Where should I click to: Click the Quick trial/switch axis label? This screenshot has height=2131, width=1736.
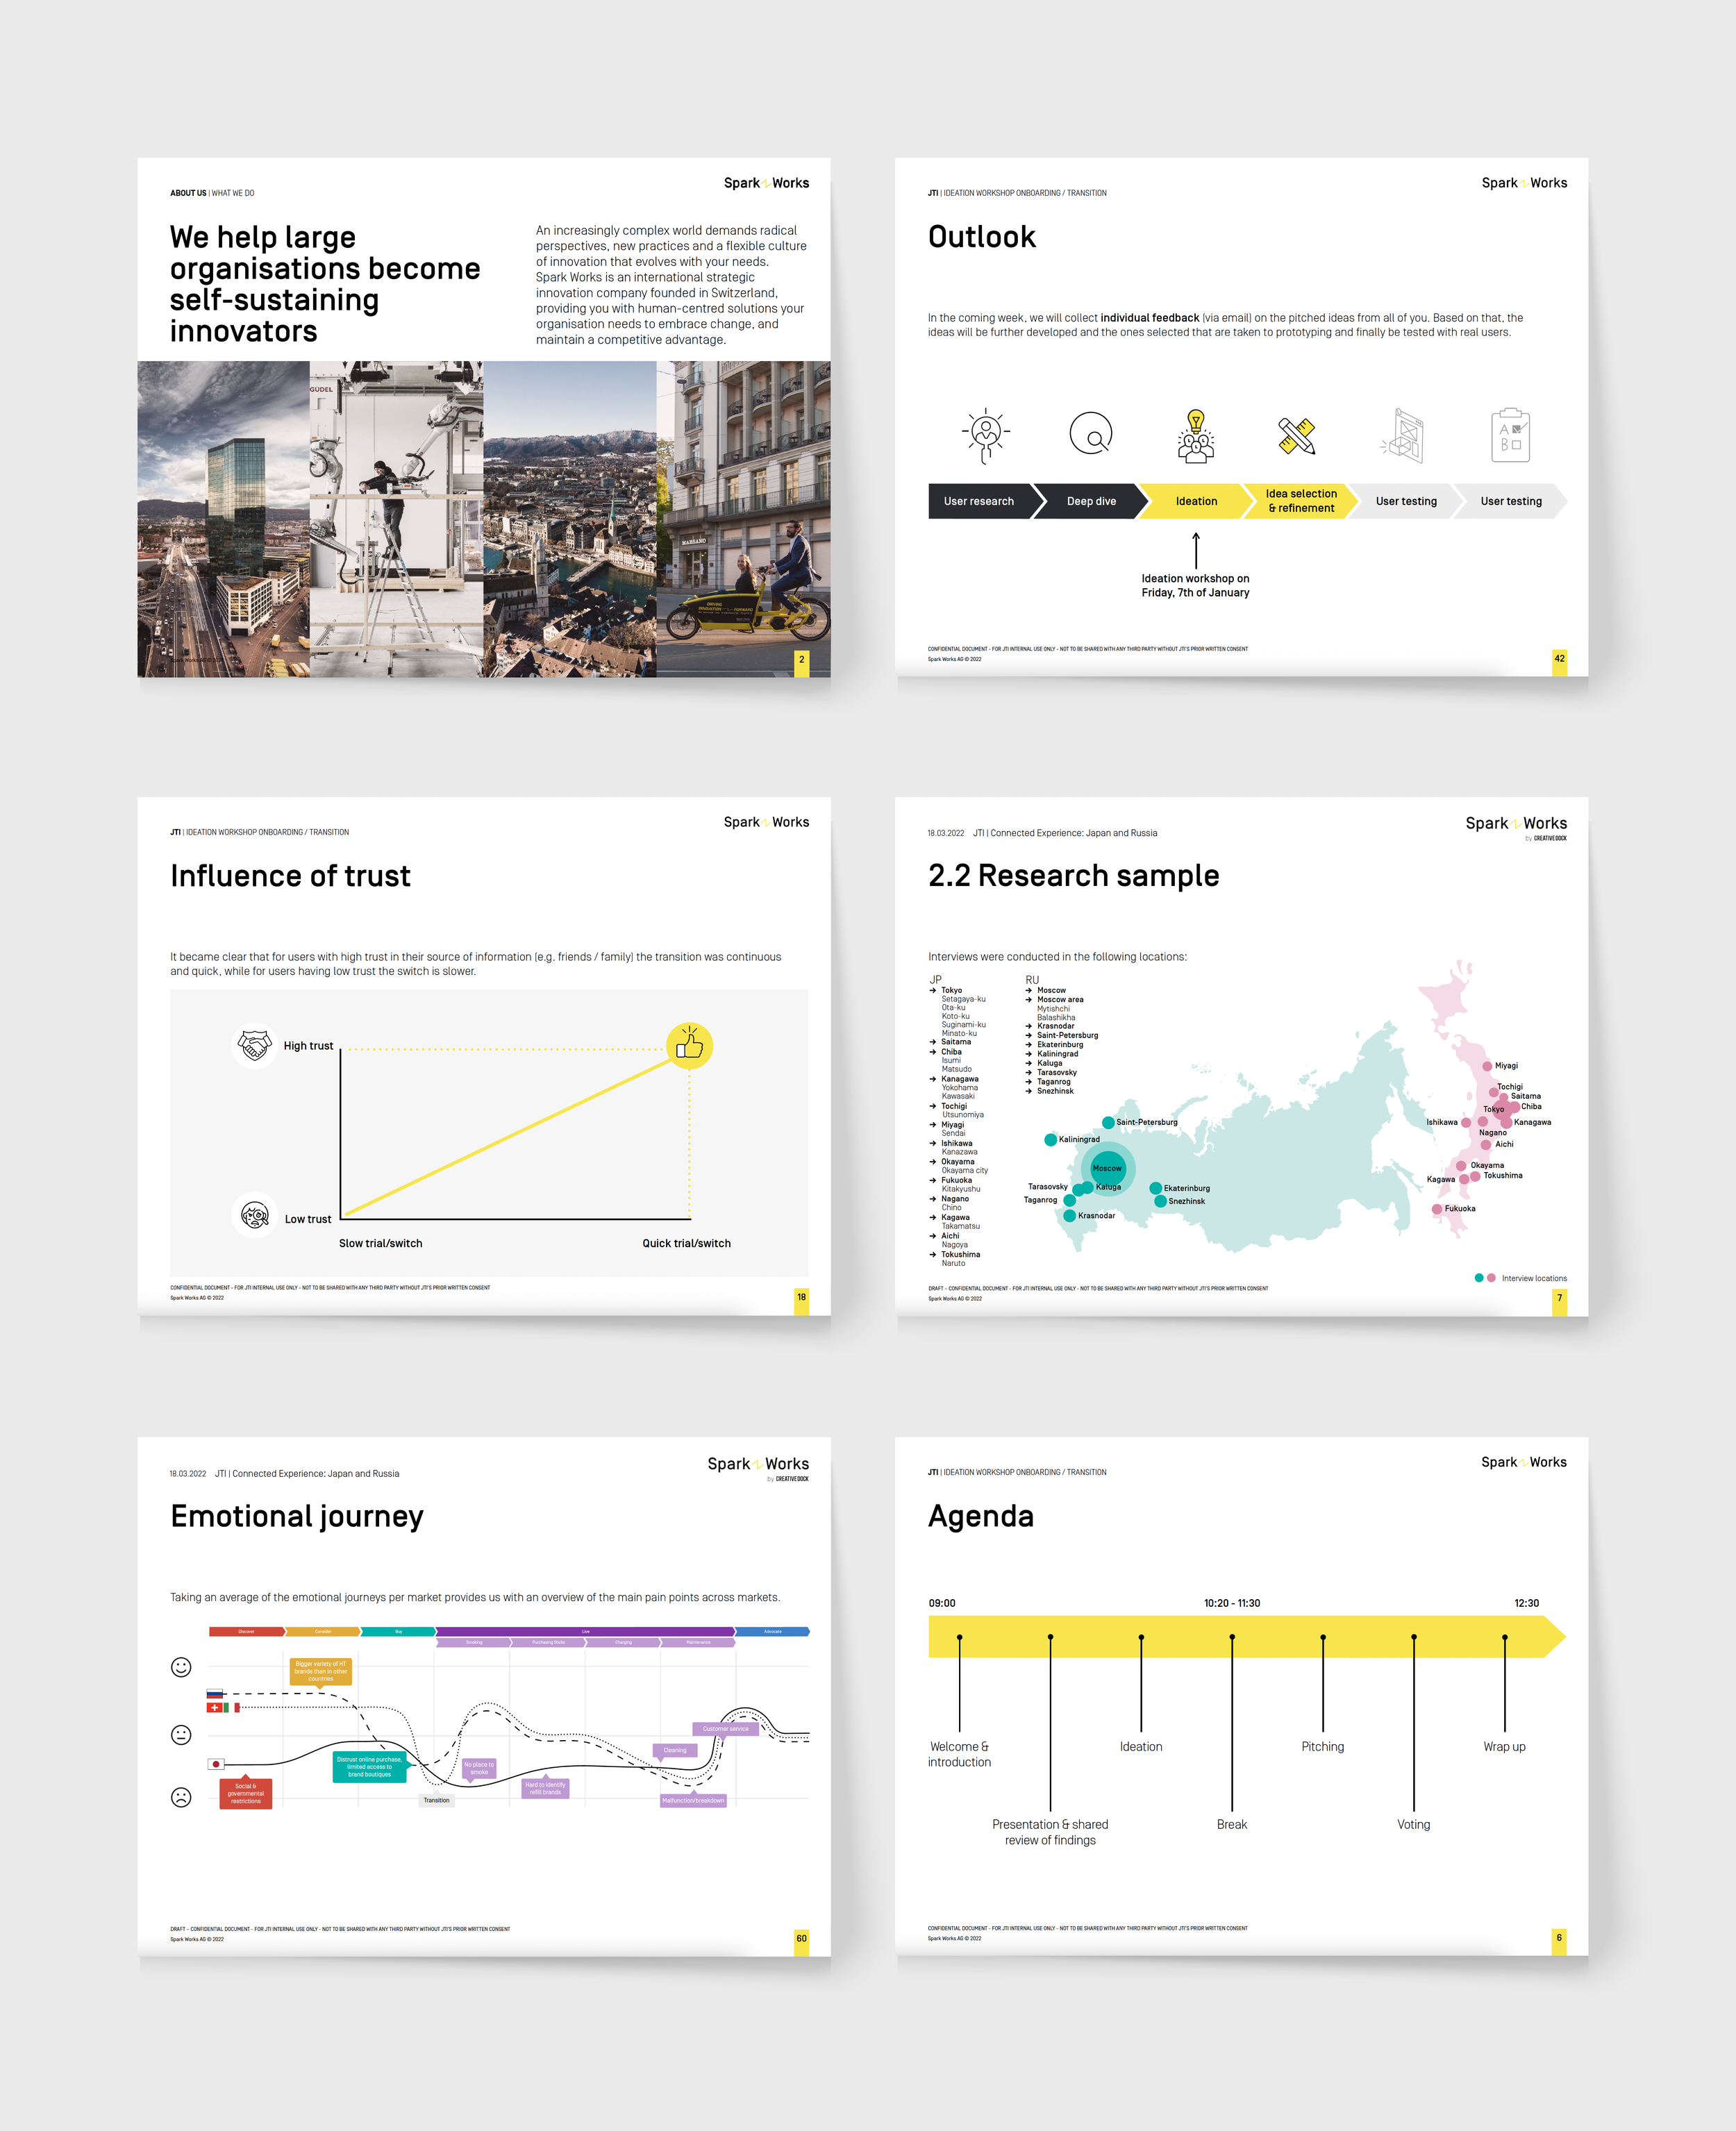[x=686, y=1243]
